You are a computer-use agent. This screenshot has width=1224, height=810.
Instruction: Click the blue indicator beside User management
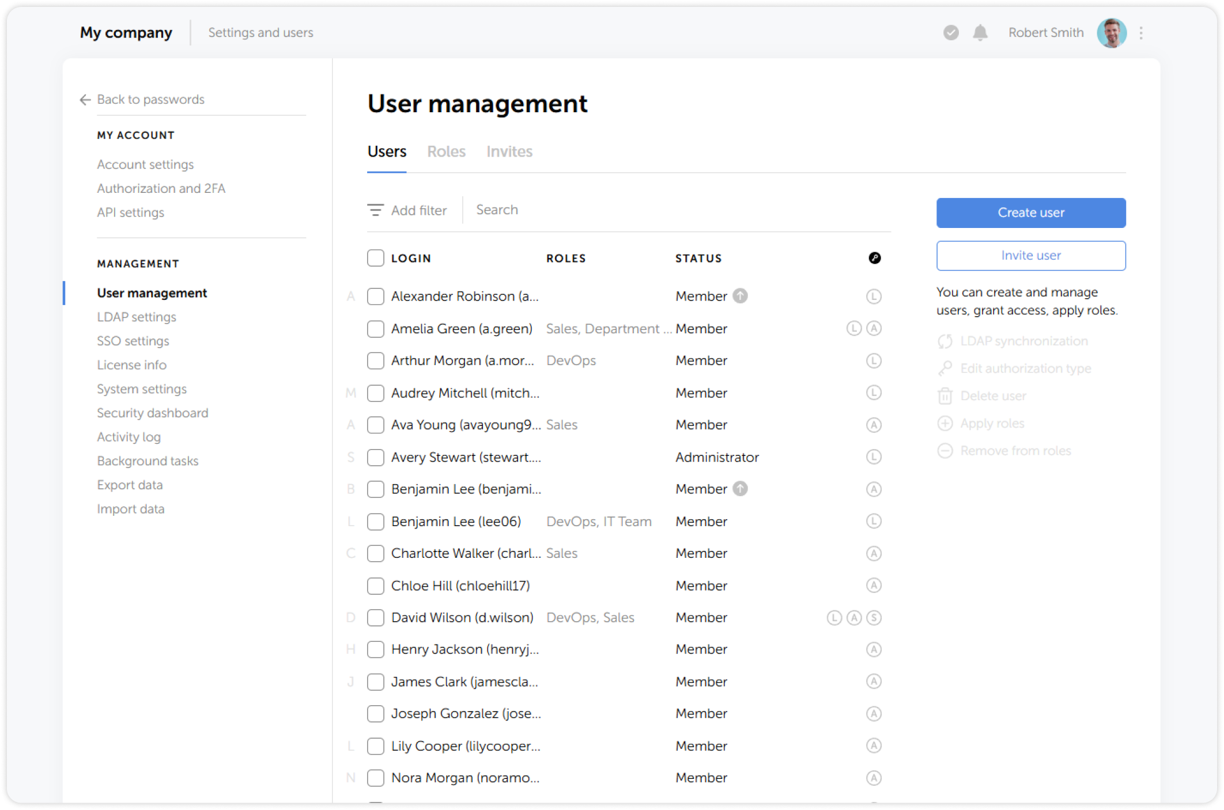tap(65, 292)
